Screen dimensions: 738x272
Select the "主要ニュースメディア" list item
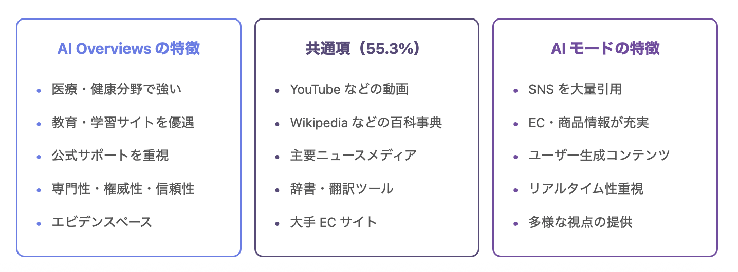[353, 156]
